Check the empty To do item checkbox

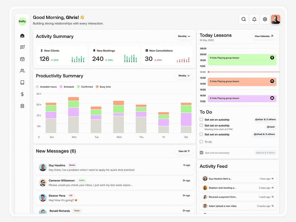201,141
